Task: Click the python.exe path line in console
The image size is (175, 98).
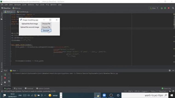Action: point(65,73)
